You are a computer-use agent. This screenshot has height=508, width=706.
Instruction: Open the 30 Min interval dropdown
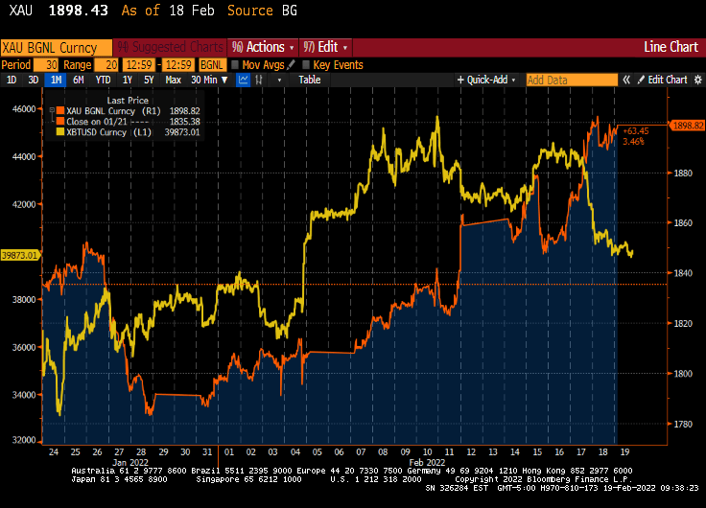click(x=208, y=80)
